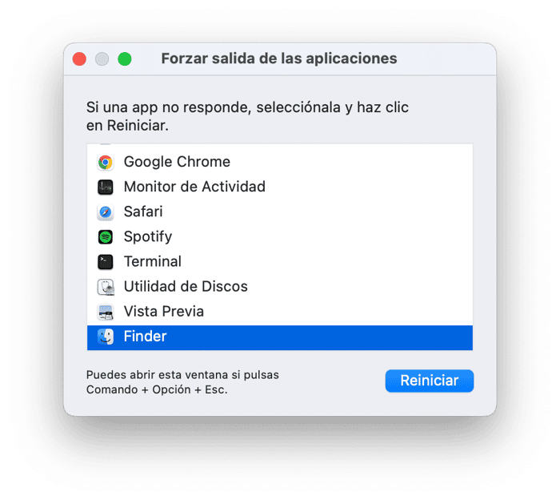Click the Vista Previa icon
Image resolution: width=560 pixels, height=500 pixels.
(x=105, y=312)
